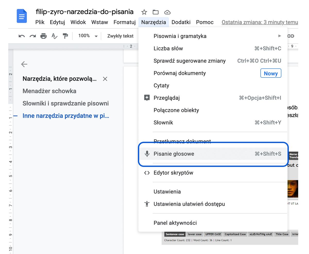Remove the outline heading with X

coord(105,79)
